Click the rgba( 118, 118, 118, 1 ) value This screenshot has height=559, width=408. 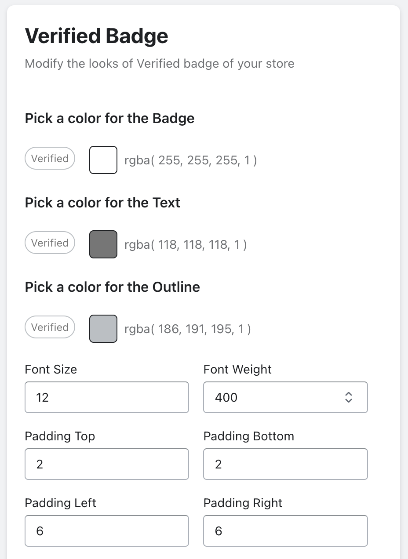click(x=185, y=245)
